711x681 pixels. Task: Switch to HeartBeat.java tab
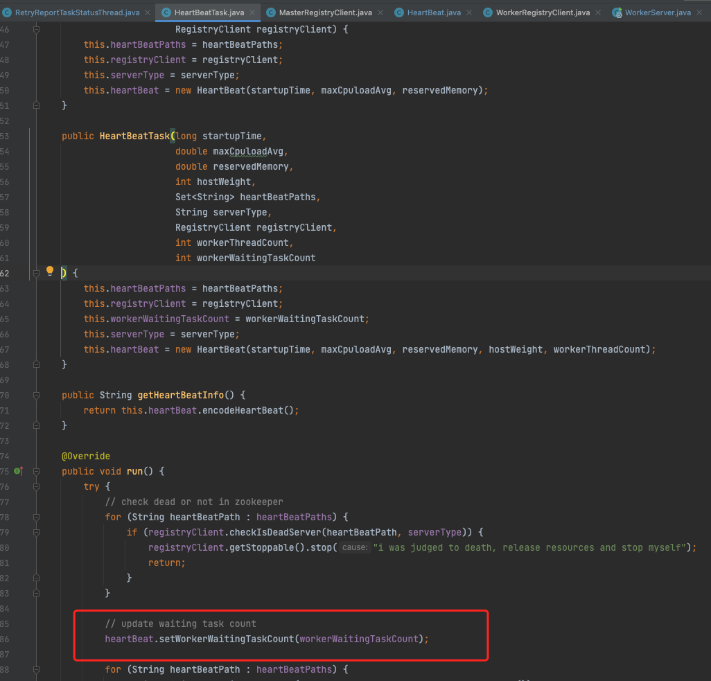pos(434,12)
